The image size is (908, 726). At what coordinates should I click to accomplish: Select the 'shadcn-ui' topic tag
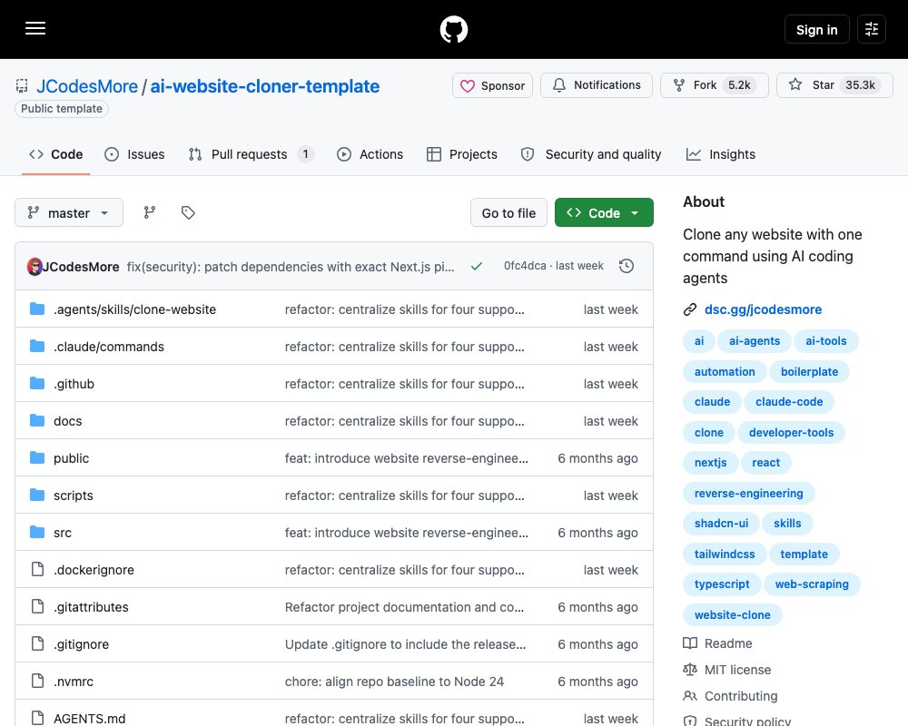[x=722, y=524]
